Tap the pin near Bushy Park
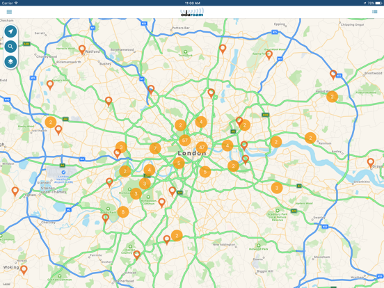This screenshot has width=384, height=288. click(106, 218)
